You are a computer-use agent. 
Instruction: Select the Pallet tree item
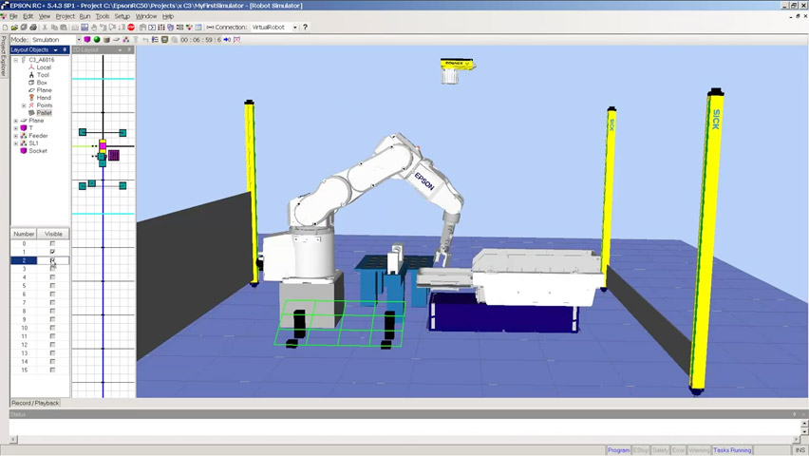44,113
